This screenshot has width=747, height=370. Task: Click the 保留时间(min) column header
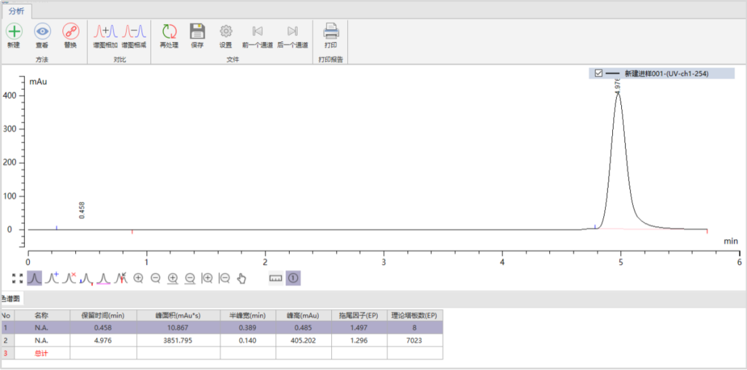103,315
